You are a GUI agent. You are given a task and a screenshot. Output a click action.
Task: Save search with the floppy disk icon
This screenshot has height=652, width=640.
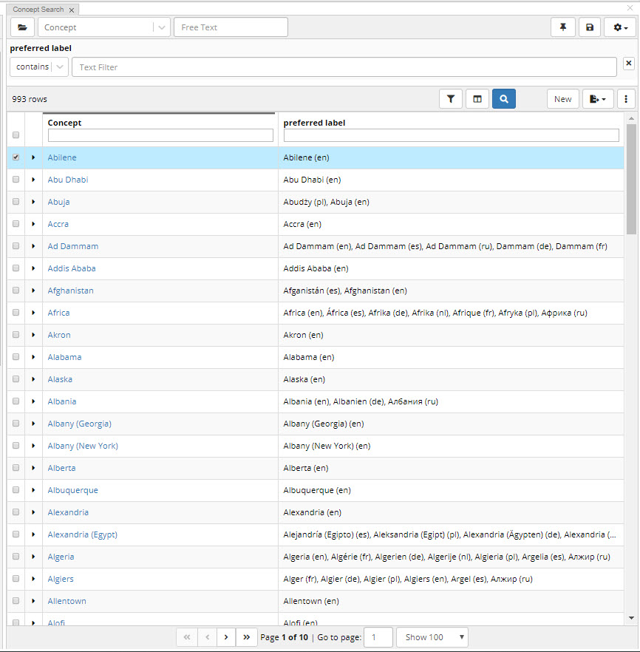(x=590, y=27)
